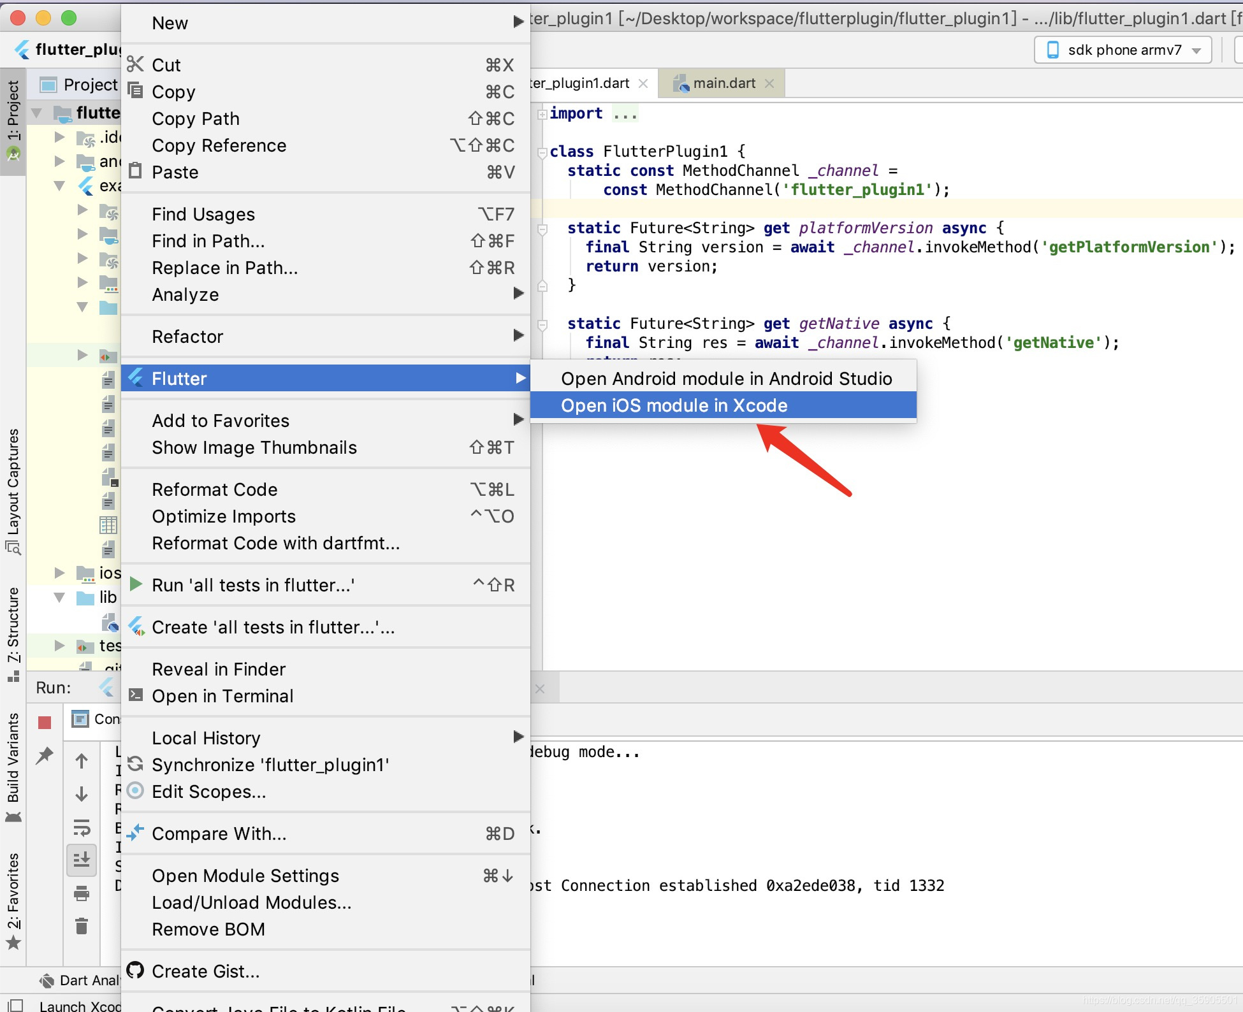Screen dimensions: 1243x1012
Task: Select Compare With... menu item
Action: click(x=326, y=834)
